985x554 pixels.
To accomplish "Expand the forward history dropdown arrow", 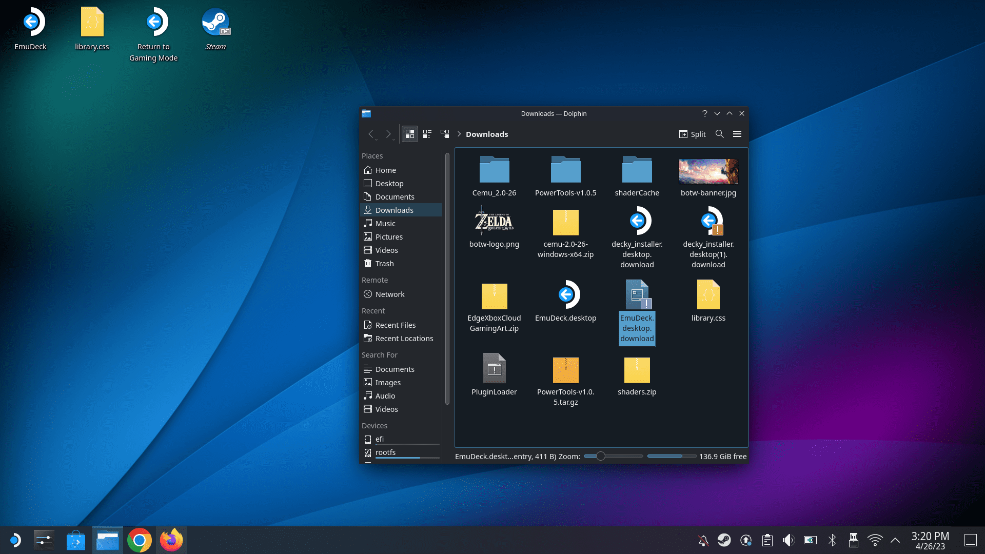I will point(394,139).
